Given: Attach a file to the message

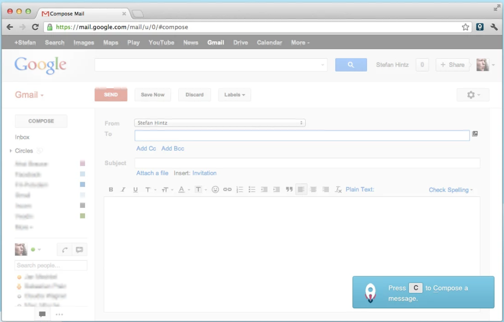Looking at the screenshot, I should (153, 173).
